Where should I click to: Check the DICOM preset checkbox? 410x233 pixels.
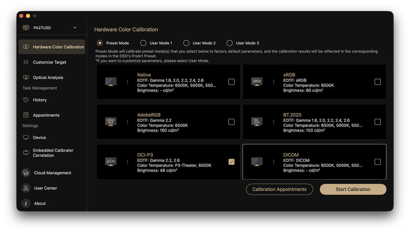point(378,162)
